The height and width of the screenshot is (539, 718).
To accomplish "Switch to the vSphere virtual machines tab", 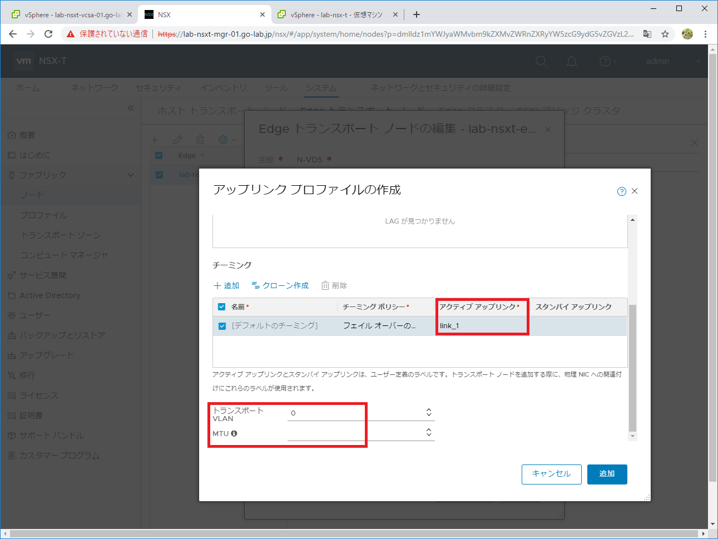I will coord(336,14).
